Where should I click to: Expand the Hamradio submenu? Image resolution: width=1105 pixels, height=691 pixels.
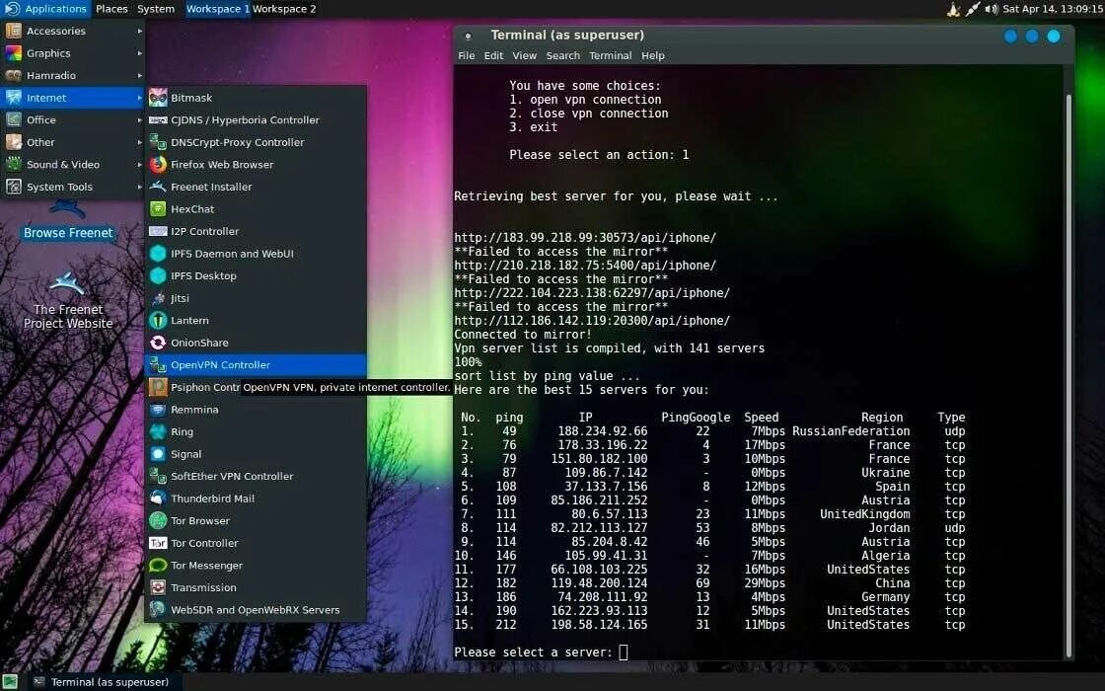(x=73, y=75)
